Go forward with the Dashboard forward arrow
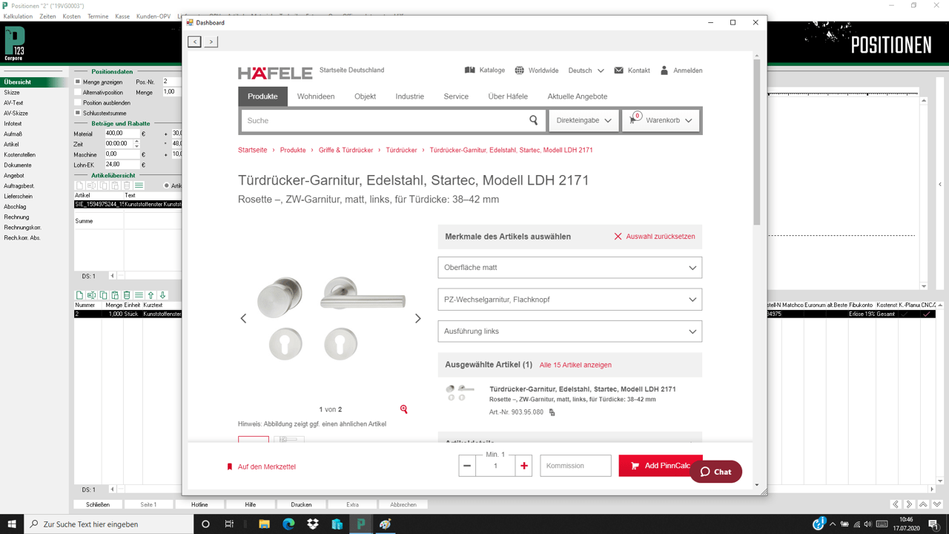 pyautogui.click(x=211, y=42)
